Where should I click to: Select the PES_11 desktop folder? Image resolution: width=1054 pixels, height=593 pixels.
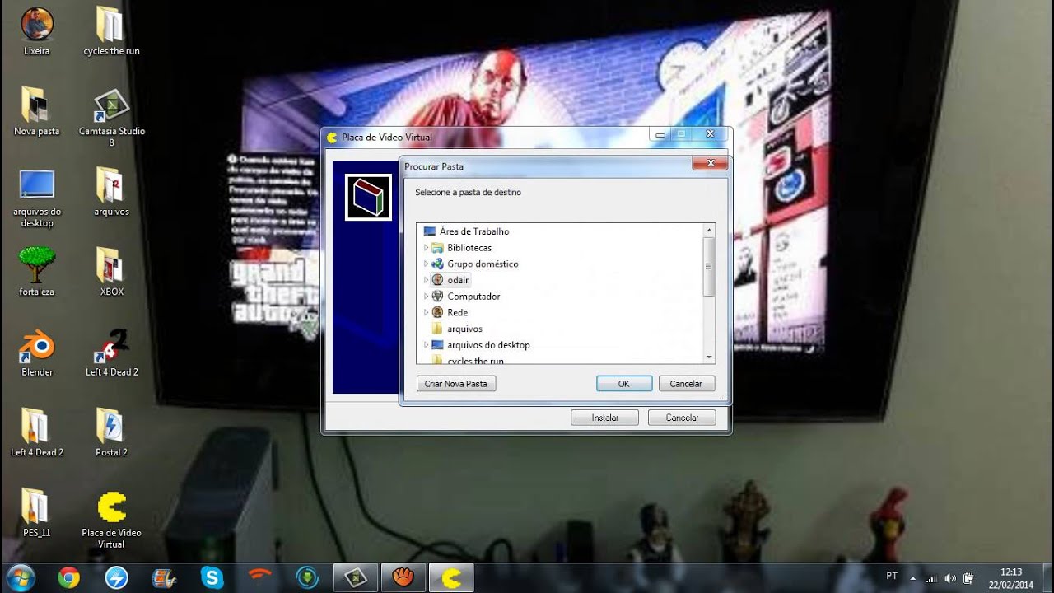click(36, 512)
